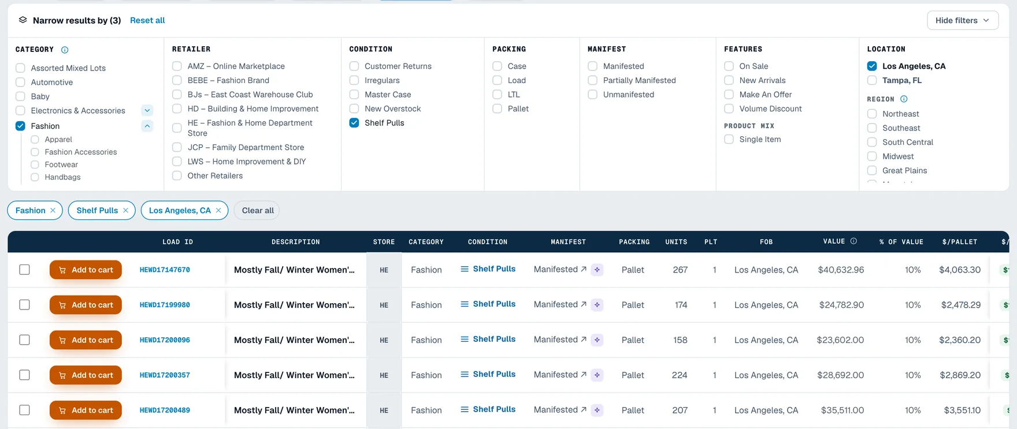Open manifest arrow for load HEWD17199980
The height and width of the screenshot is (429, 1017).
584,304
